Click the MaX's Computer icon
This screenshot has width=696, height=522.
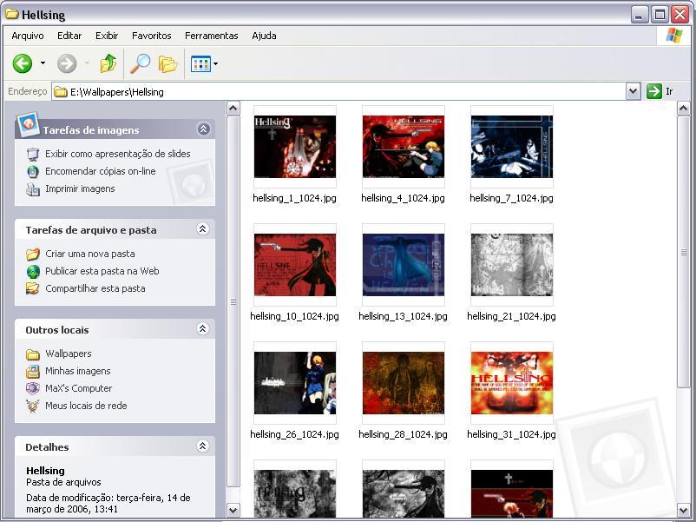tap(33, 389)
